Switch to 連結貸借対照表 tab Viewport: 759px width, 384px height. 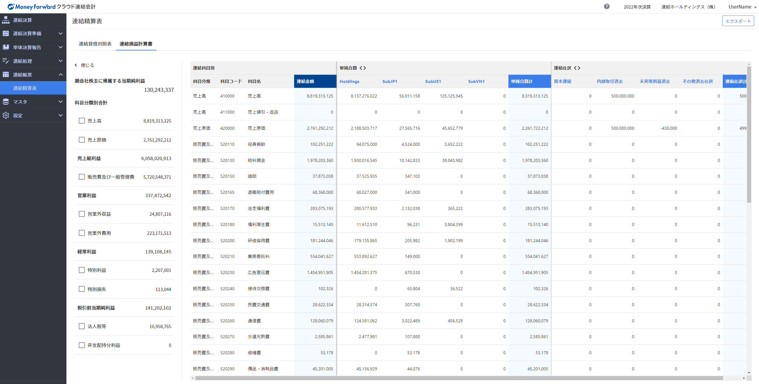point(95,44)
